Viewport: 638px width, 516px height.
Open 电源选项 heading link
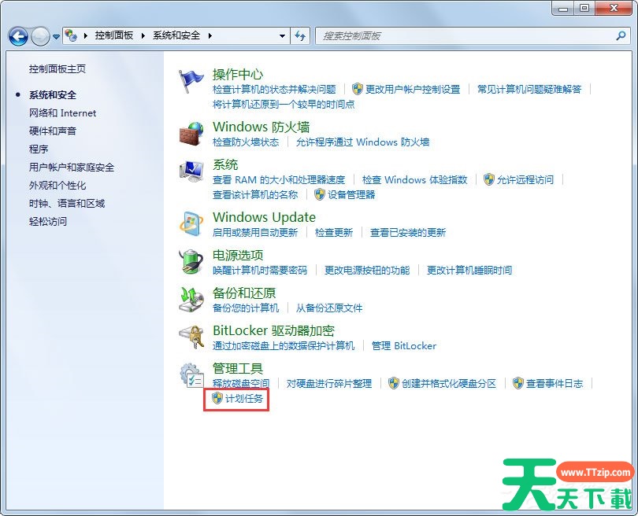point(238,255)
